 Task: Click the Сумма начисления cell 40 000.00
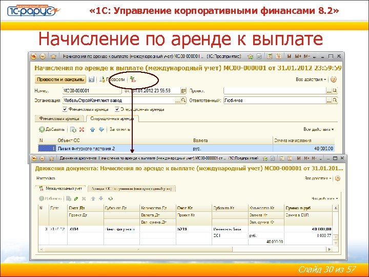click(x=303, y=148)
